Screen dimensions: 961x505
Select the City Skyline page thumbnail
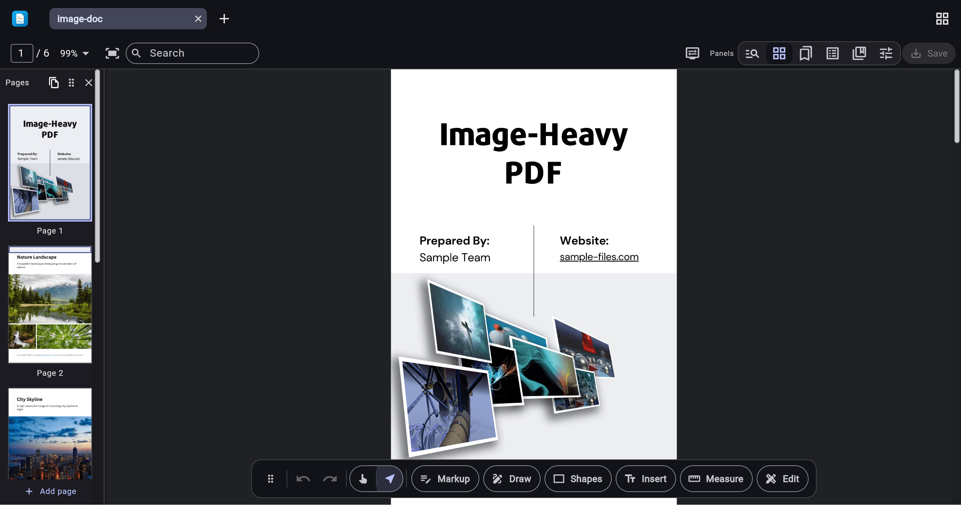click(x=50, y=433)
